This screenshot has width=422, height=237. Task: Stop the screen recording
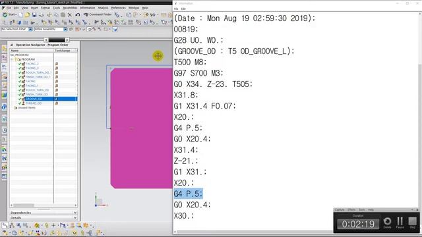pyautogui.click(x=412, y=223)
